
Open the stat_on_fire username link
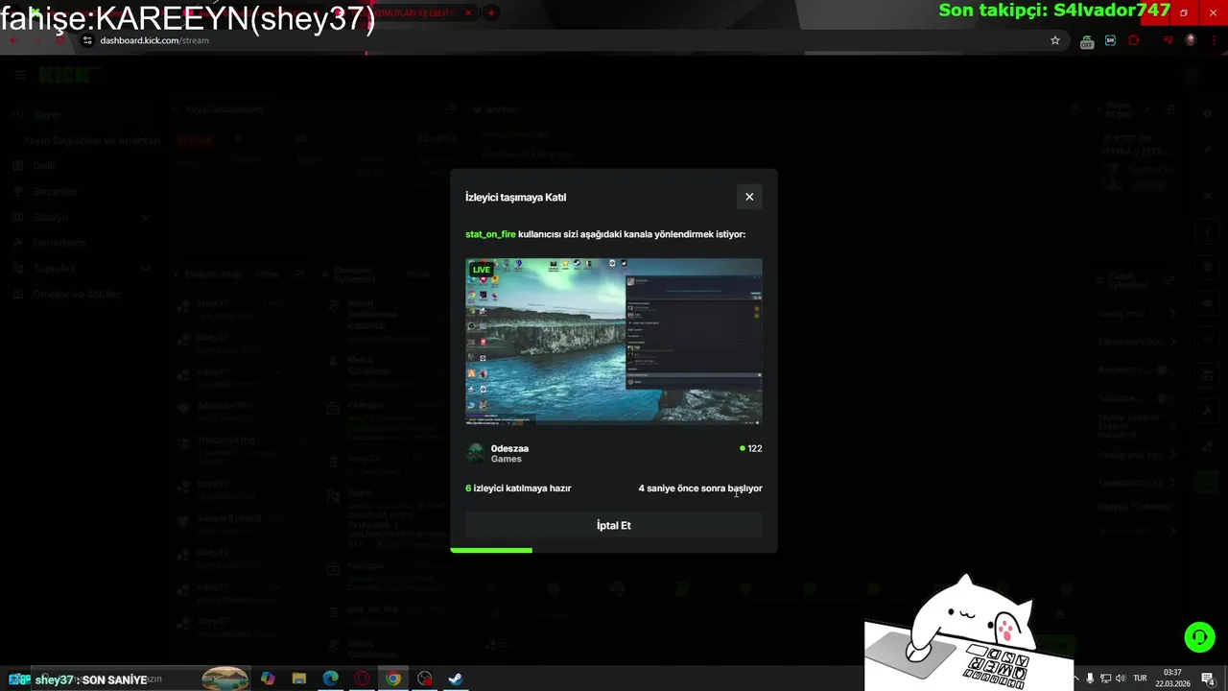490,234
